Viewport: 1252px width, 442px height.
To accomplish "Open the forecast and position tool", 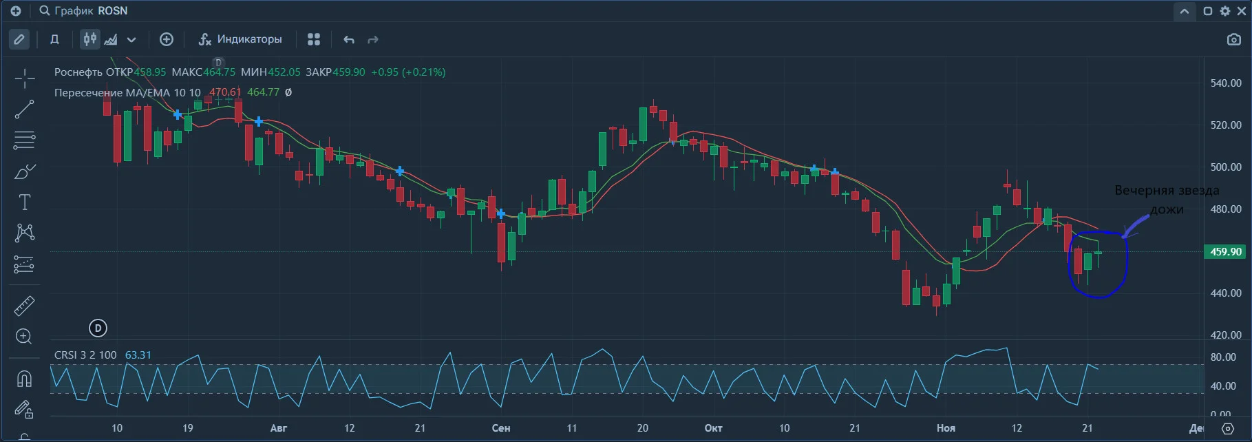I will (x=25, y=264).
